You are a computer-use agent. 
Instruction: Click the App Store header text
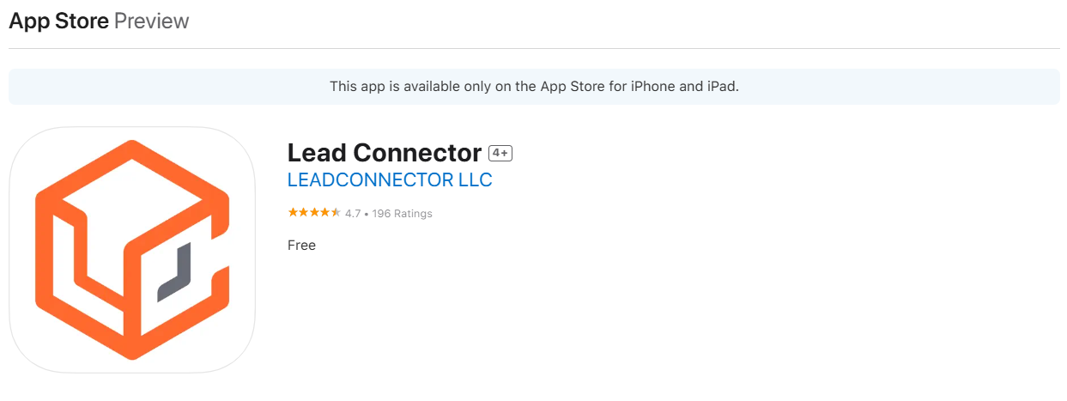click(58, 21)
